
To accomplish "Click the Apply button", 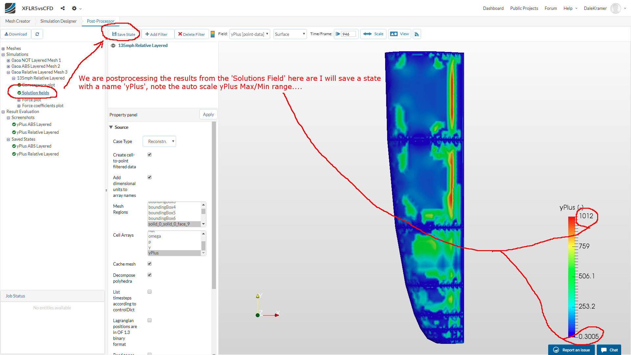I will [x=208, y=114].
